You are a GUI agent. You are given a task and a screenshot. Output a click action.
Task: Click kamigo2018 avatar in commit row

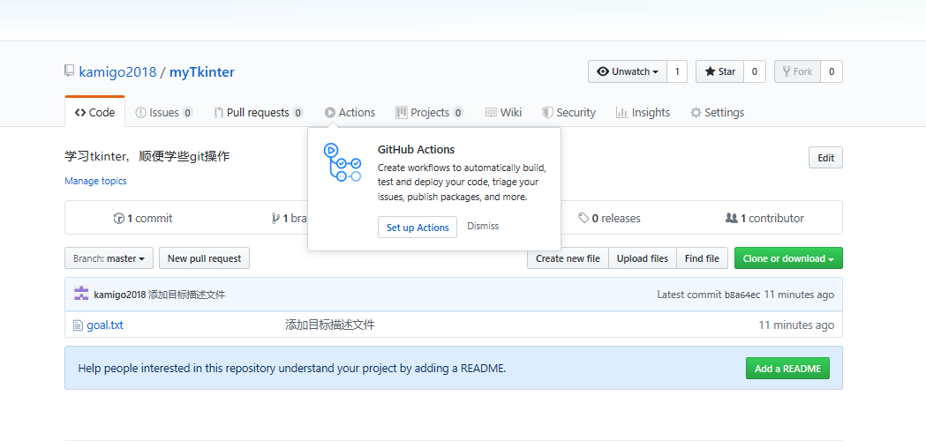pos(81,294)
